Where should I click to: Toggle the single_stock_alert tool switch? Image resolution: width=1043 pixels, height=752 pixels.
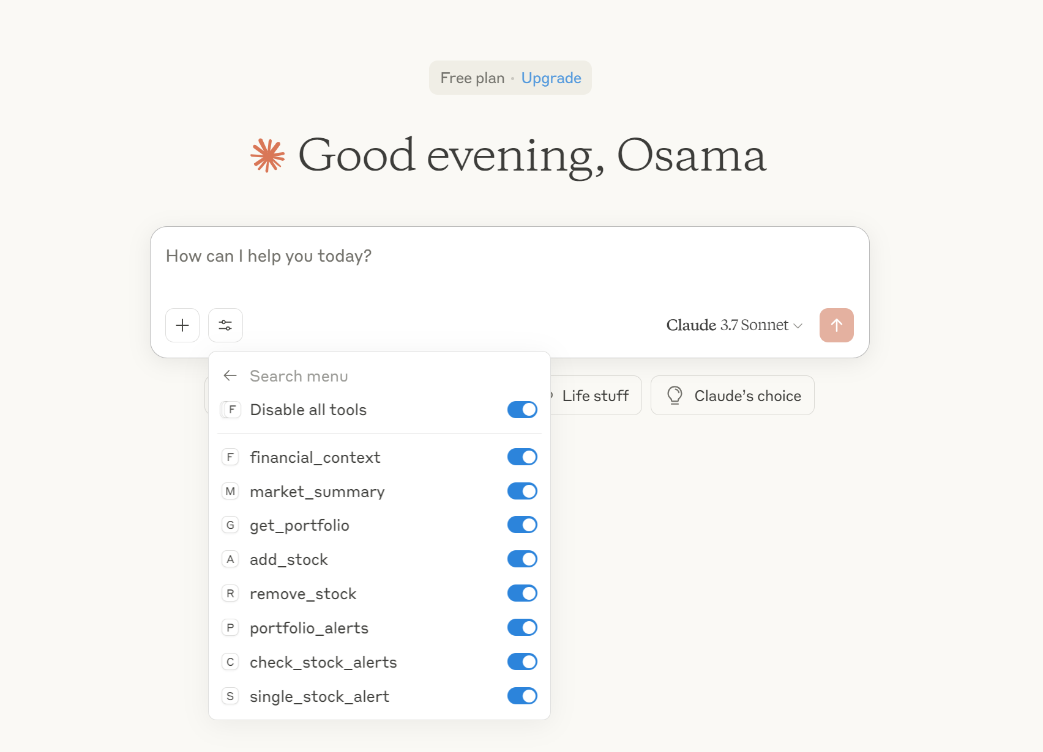coord(522,696)
